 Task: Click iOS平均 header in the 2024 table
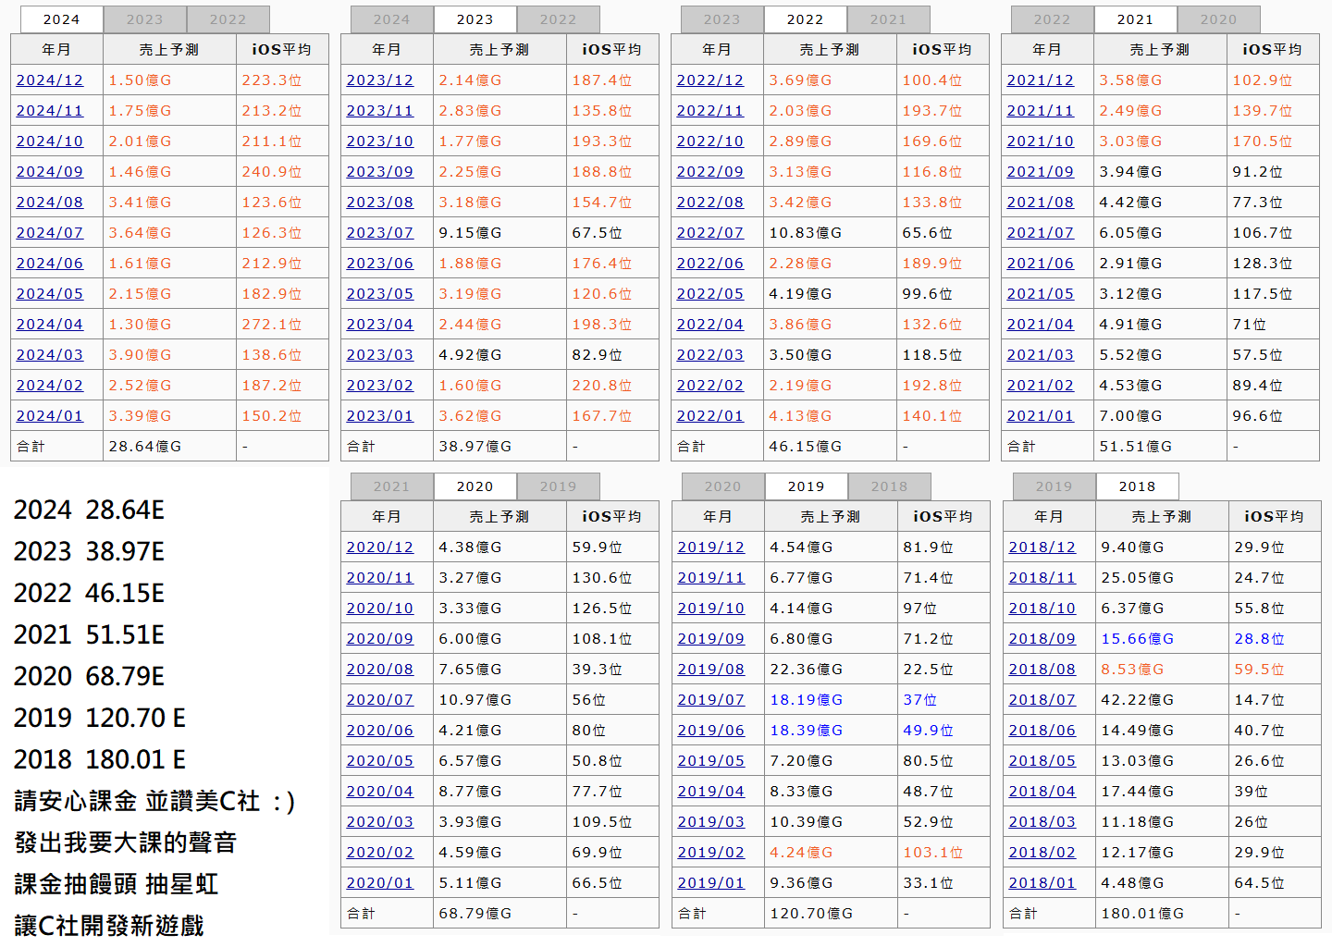coord(281,49)
